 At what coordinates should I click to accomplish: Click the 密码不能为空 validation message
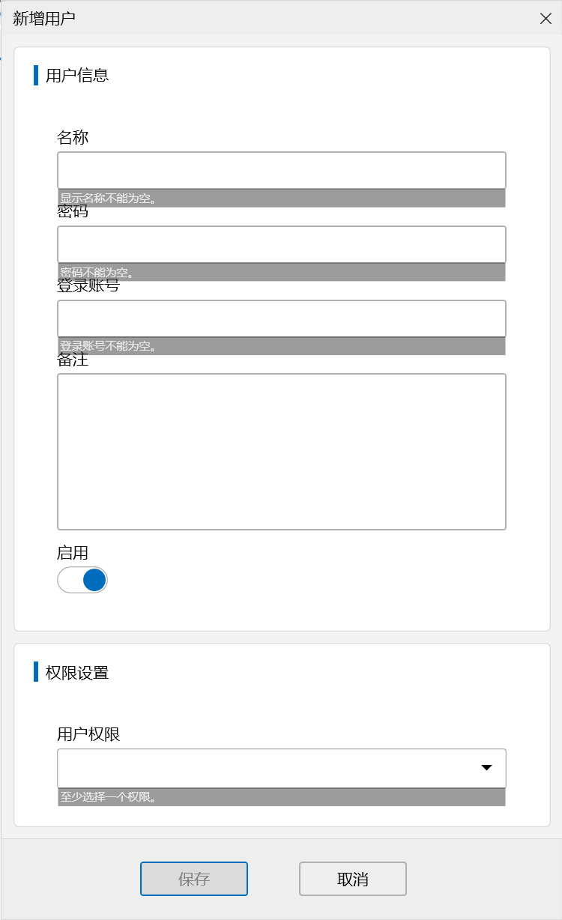[x=97, y=273]
